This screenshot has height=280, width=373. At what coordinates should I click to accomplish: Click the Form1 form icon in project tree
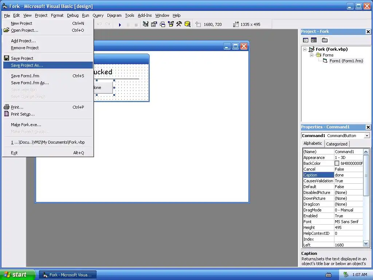coord(325,61)
